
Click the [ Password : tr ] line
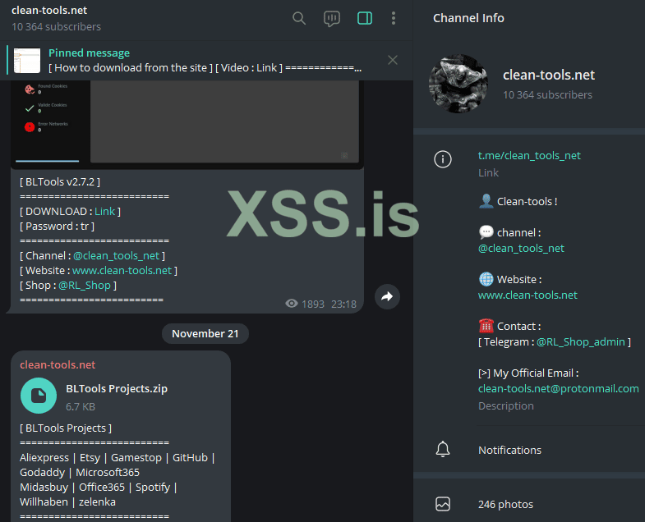(x=58, y=226)
